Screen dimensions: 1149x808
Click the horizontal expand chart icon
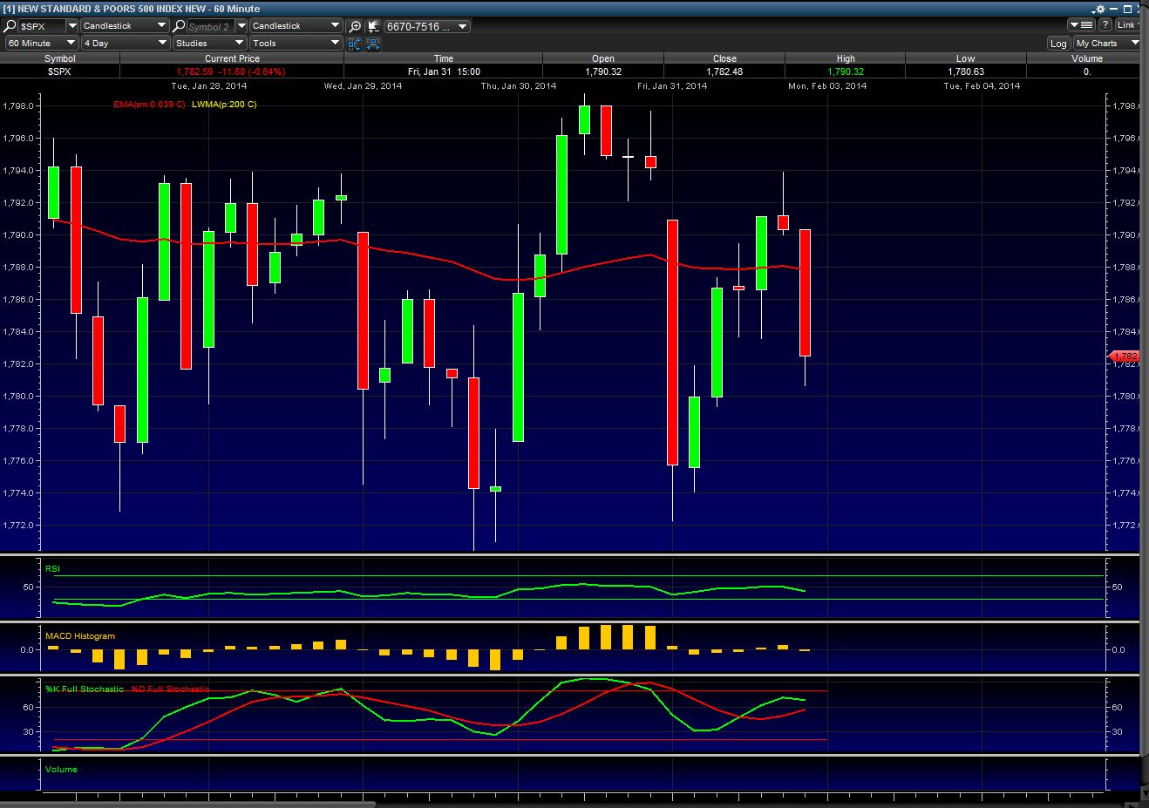click(x=372, y=43)
